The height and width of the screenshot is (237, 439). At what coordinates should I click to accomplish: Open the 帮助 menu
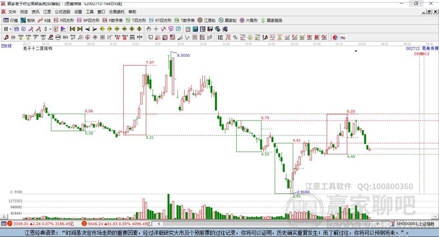132,12
